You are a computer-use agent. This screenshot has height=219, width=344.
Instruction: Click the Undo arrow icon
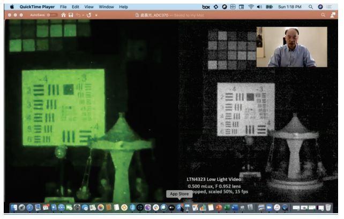coord(78,15)
